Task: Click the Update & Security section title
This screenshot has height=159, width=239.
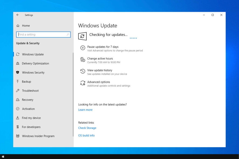Action: [28, 43]
